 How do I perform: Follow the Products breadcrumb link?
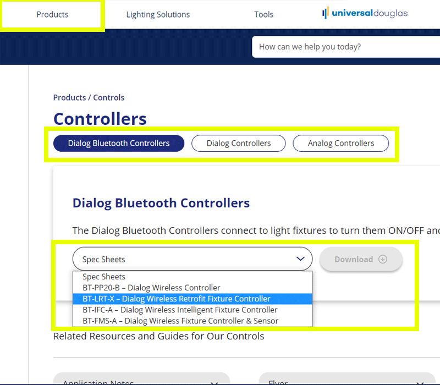(70, 97)
